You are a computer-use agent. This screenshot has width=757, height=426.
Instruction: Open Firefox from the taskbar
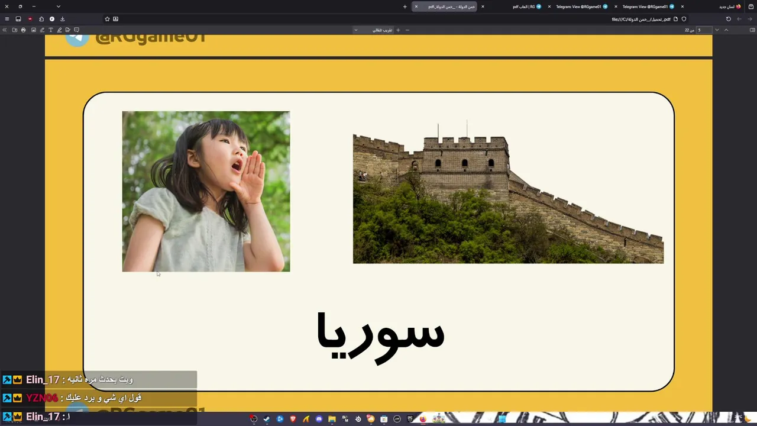[423, 419]
